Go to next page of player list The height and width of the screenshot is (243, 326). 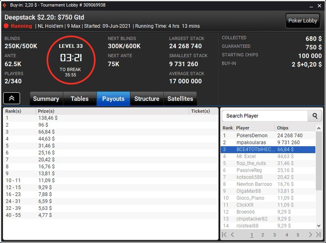(x=310, y=235)
